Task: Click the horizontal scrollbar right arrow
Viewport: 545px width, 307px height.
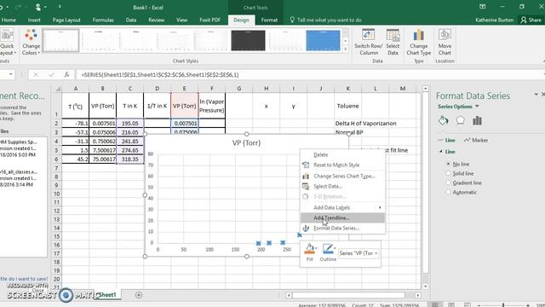Action: tap(418, 295)
